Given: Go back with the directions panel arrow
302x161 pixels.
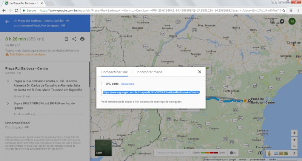Looking at the screenshot, I should click(7, 22).
